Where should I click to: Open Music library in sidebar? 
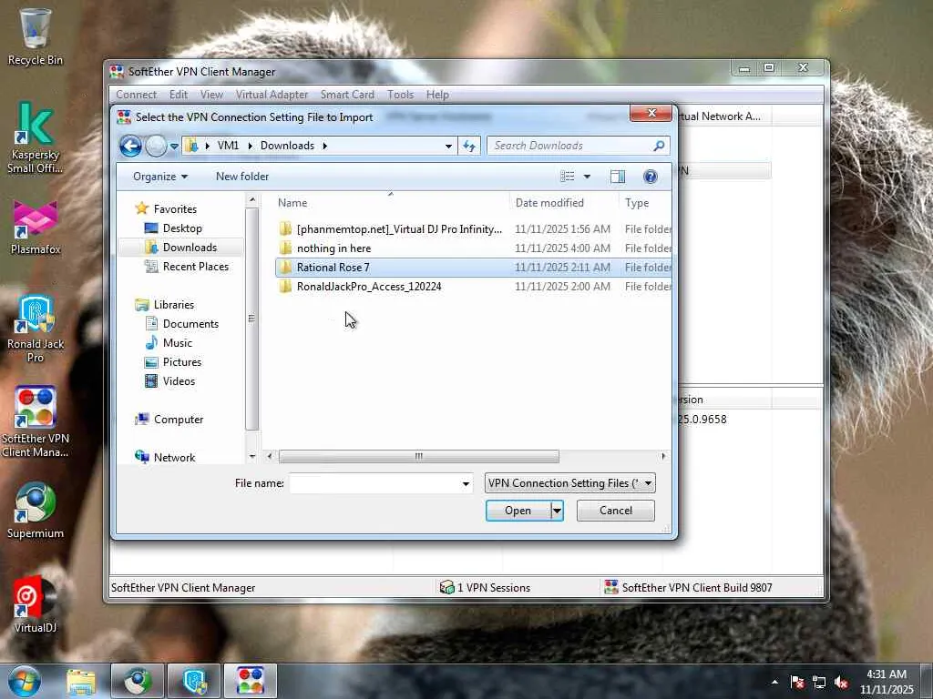coord(178,343)
